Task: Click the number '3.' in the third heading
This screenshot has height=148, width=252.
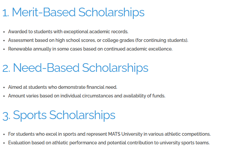Action: pyautogui.click(x=6, y=115)
